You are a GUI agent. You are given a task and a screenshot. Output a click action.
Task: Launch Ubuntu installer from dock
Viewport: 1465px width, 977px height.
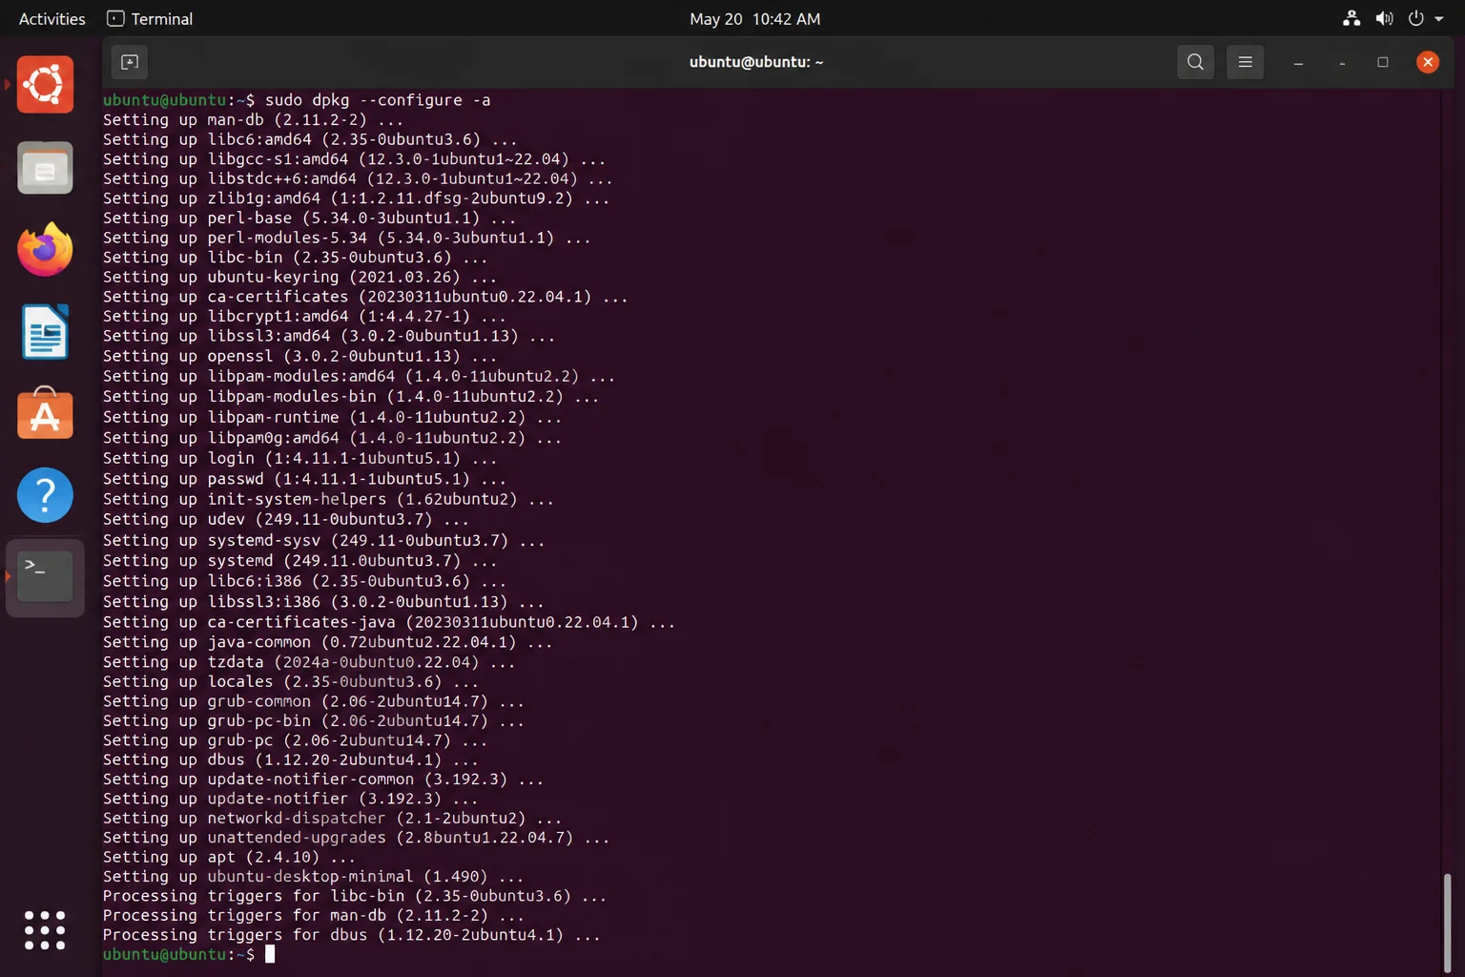(x=45, y=85)
